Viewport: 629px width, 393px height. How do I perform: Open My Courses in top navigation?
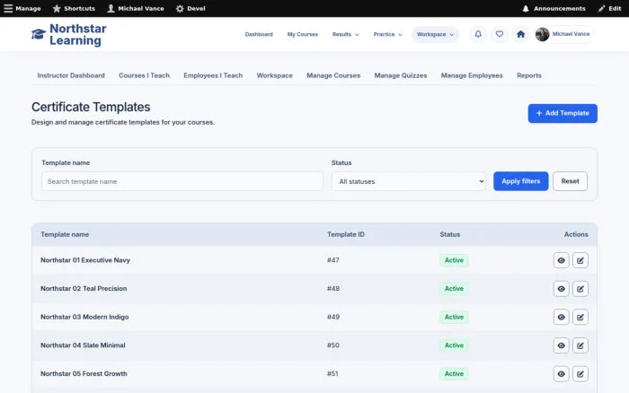[x=303, y=34]
